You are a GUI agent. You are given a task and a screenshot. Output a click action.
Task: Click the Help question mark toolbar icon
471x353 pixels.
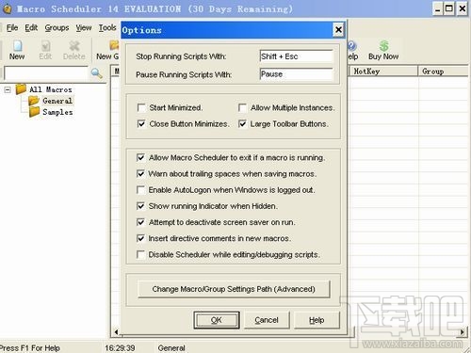pyautogui.click(x=351, y=46)
